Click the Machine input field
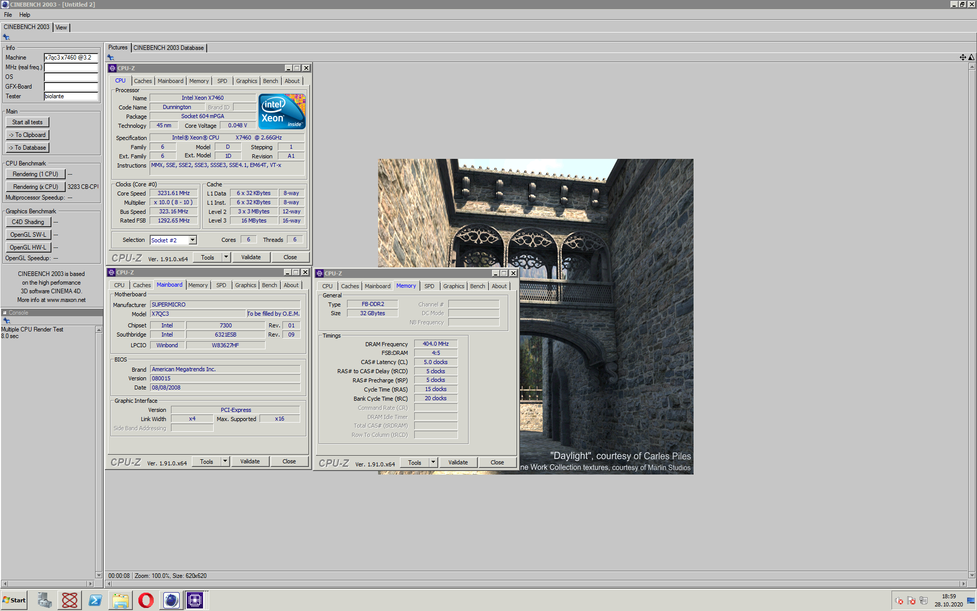Viewport: 977px width, 611px height. [71, 58]
